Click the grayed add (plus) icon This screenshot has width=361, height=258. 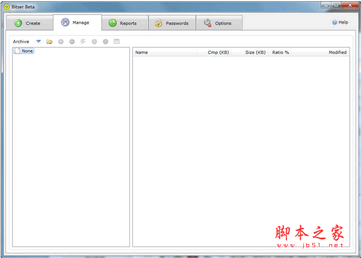click(61, 41)
